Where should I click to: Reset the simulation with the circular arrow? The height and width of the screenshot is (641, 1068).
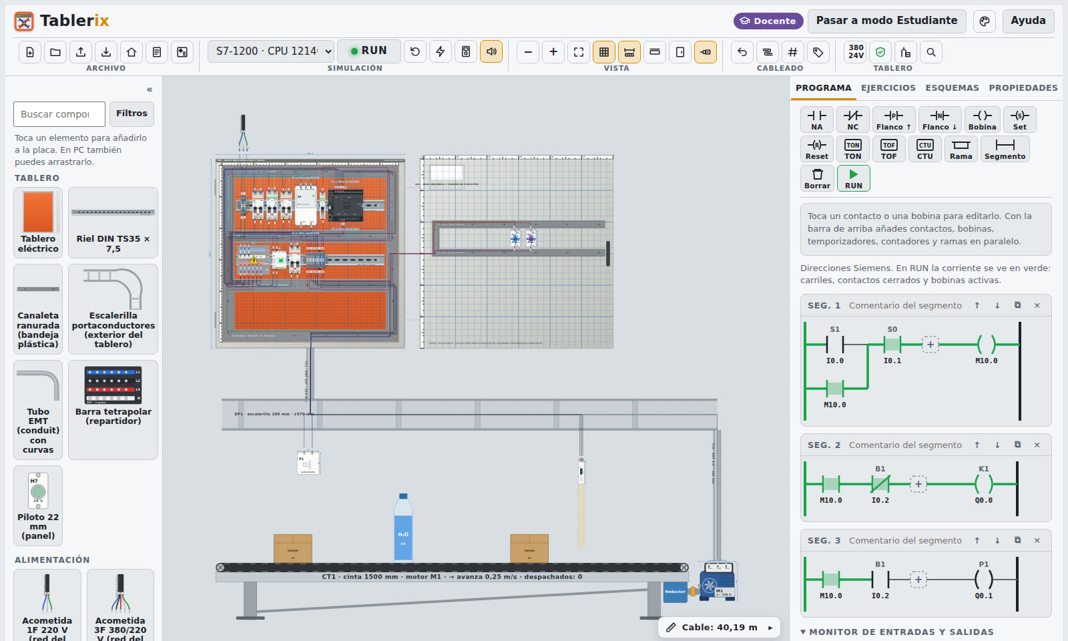click(415, 51)
